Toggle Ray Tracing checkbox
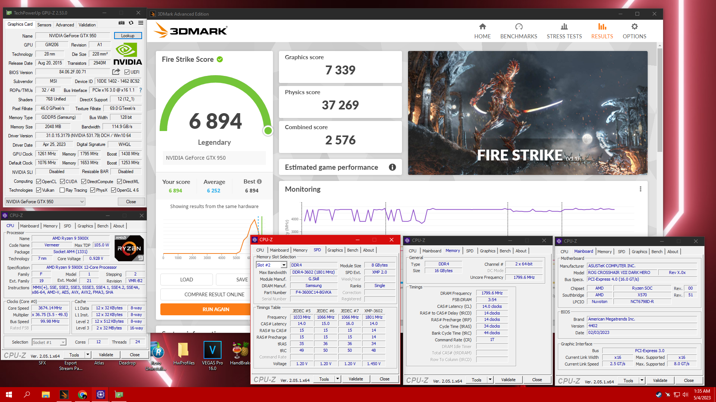The height and width of the screenshot is (402, 716). click(62, 190)
